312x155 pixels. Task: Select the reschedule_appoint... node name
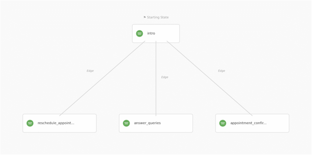pos(56,123)
